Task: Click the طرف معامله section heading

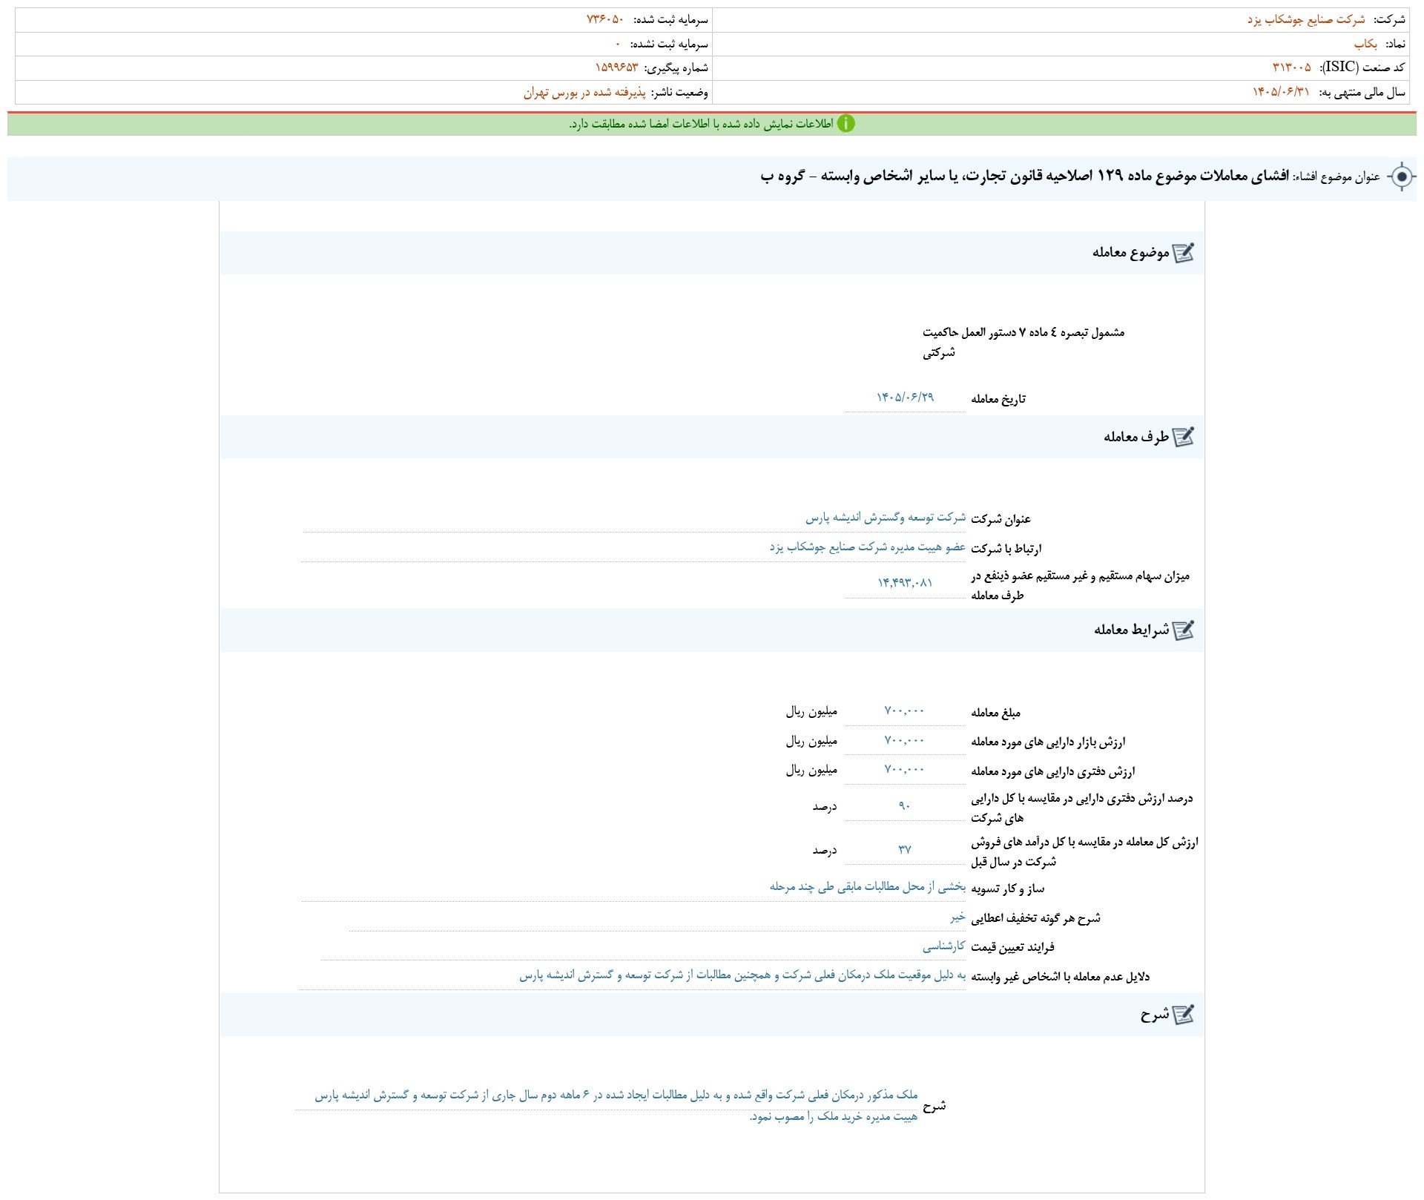Action: click(1136, 437)
